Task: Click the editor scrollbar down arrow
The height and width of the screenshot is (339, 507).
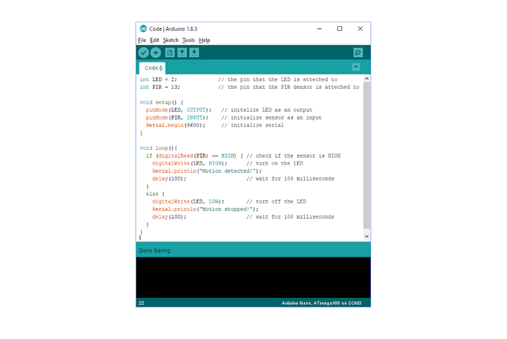Action: click(367, 236)
